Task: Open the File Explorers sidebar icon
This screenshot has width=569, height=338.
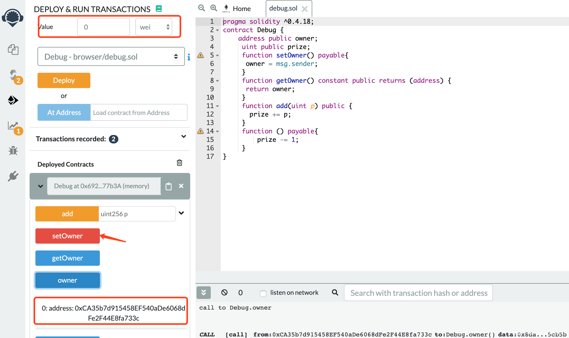Action: (x=13, y=50)
